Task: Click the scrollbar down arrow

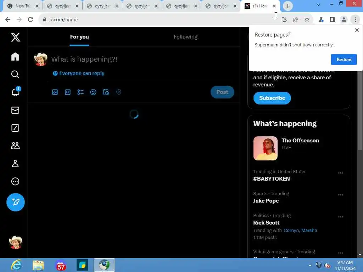Action: click(x=360, y=255)
